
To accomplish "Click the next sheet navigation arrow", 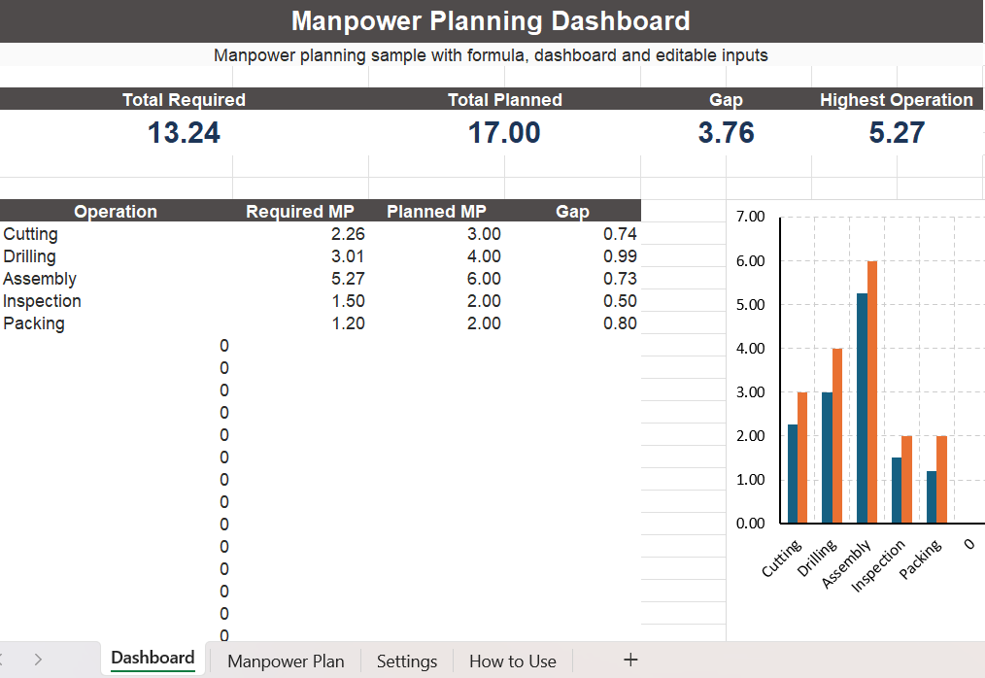I will [x=38, y=660].
